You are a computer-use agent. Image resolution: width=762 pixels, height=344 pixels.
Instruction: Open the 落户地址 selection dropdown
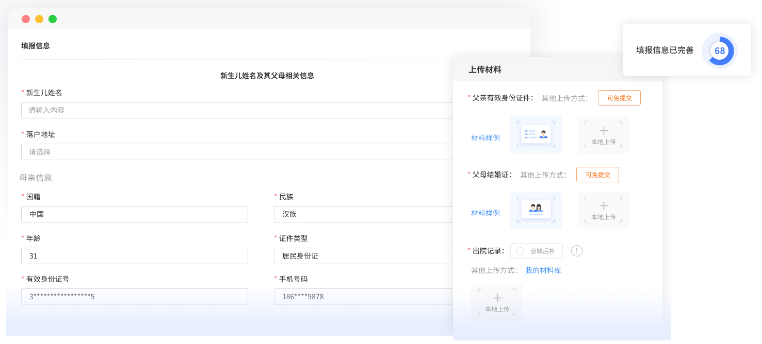tap(237, 152)
